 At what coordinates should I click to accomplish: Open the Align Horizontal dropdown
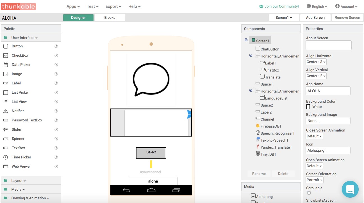(x=316, y=62)
